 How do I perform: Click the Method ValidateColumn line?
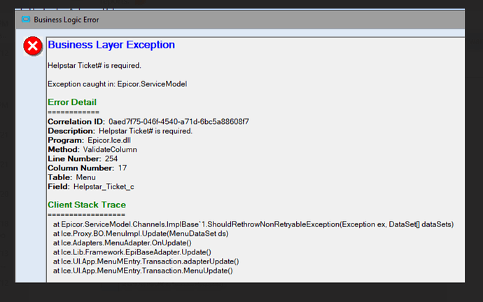click(x=92, y=149)
